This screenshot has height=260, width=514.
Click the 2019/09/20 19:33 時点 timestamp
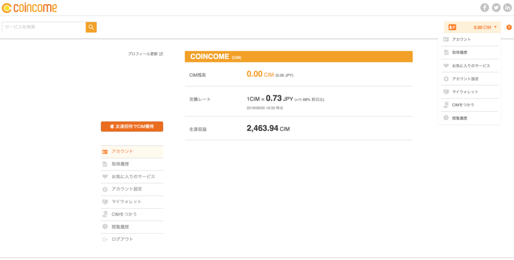[x=265, y=108]
